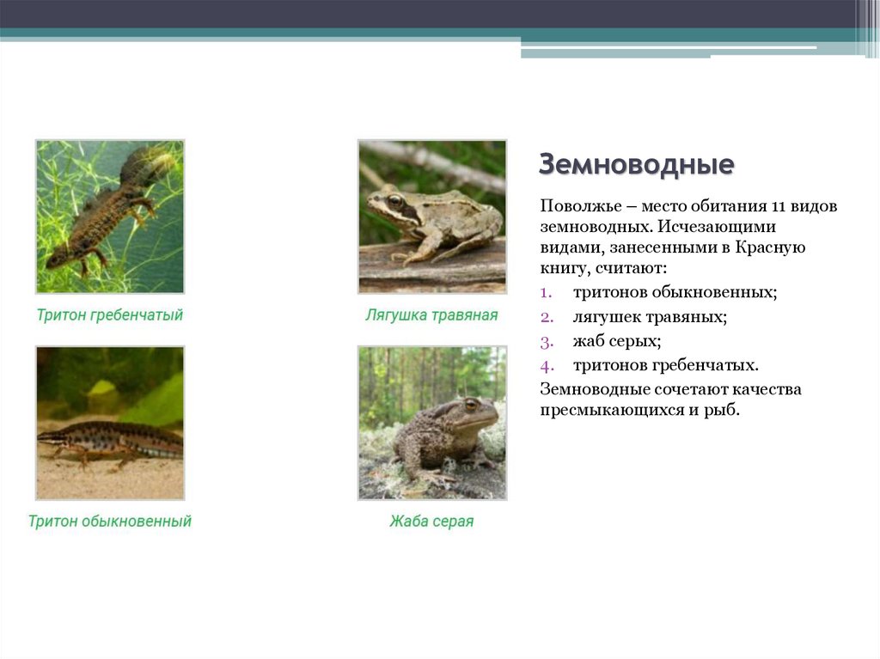The height and width of the screenshot is (659, 880).
Task: Click the paragraph starting 'Поволжье – место обитания'
Action: click(x=688, y=237)
